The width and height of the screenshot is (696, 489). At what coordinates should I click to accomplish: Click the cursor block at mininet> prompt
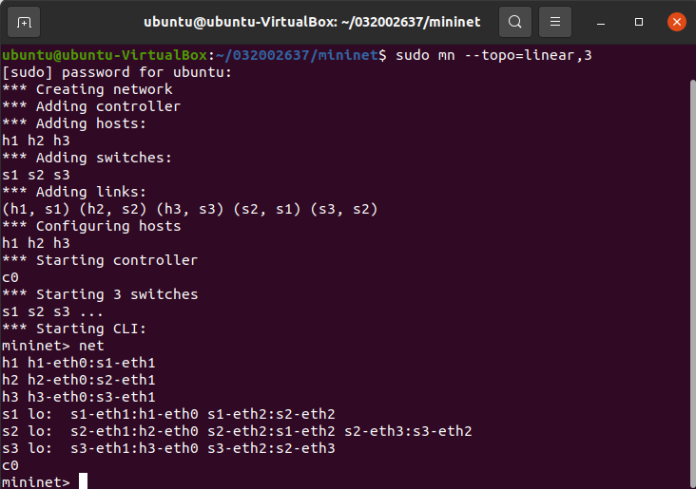click(83, 481)
